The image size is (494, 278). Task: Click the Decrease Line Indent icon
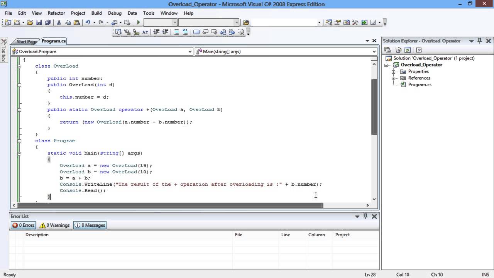pos(156,32)
